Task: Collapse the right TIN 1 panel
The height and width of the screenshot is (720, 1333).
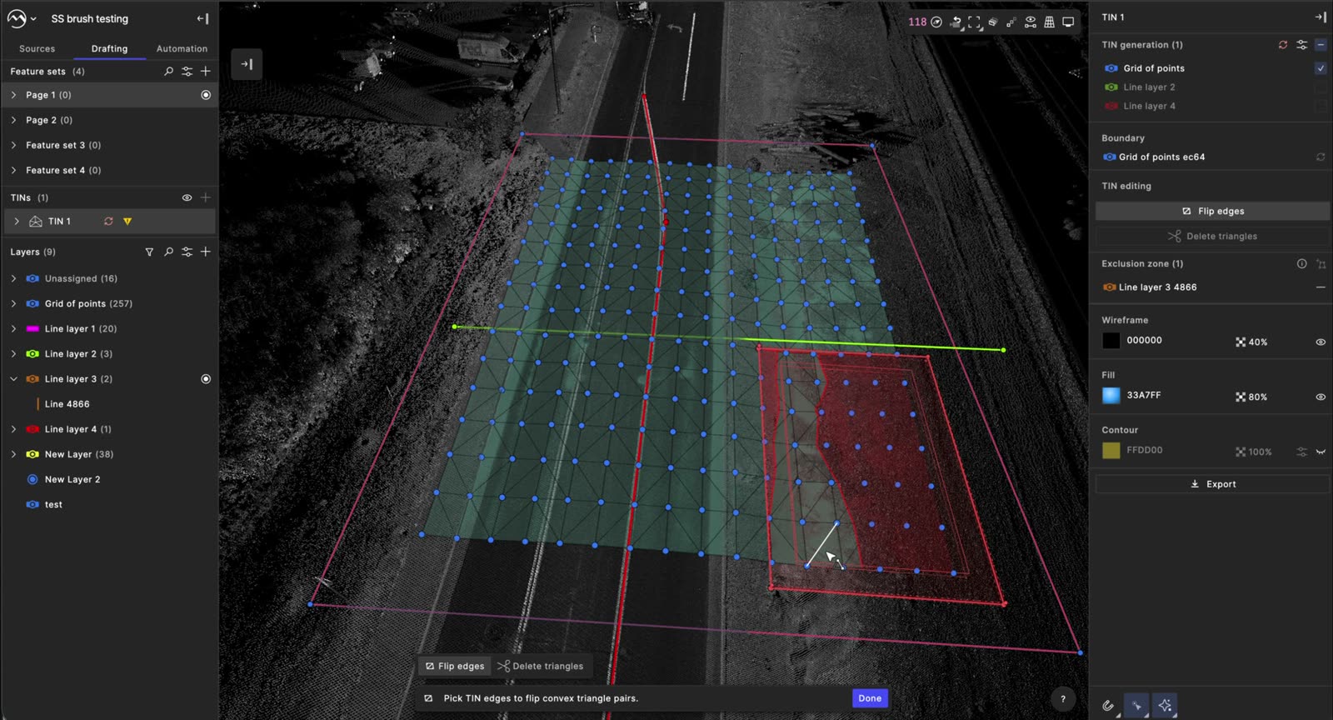Action: 1321,17
